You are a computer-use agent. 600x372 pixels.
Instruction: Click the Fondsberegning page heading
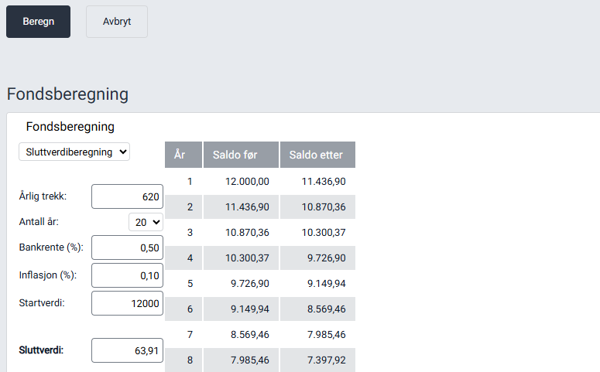pyautogui.click(x=67, y=94)
